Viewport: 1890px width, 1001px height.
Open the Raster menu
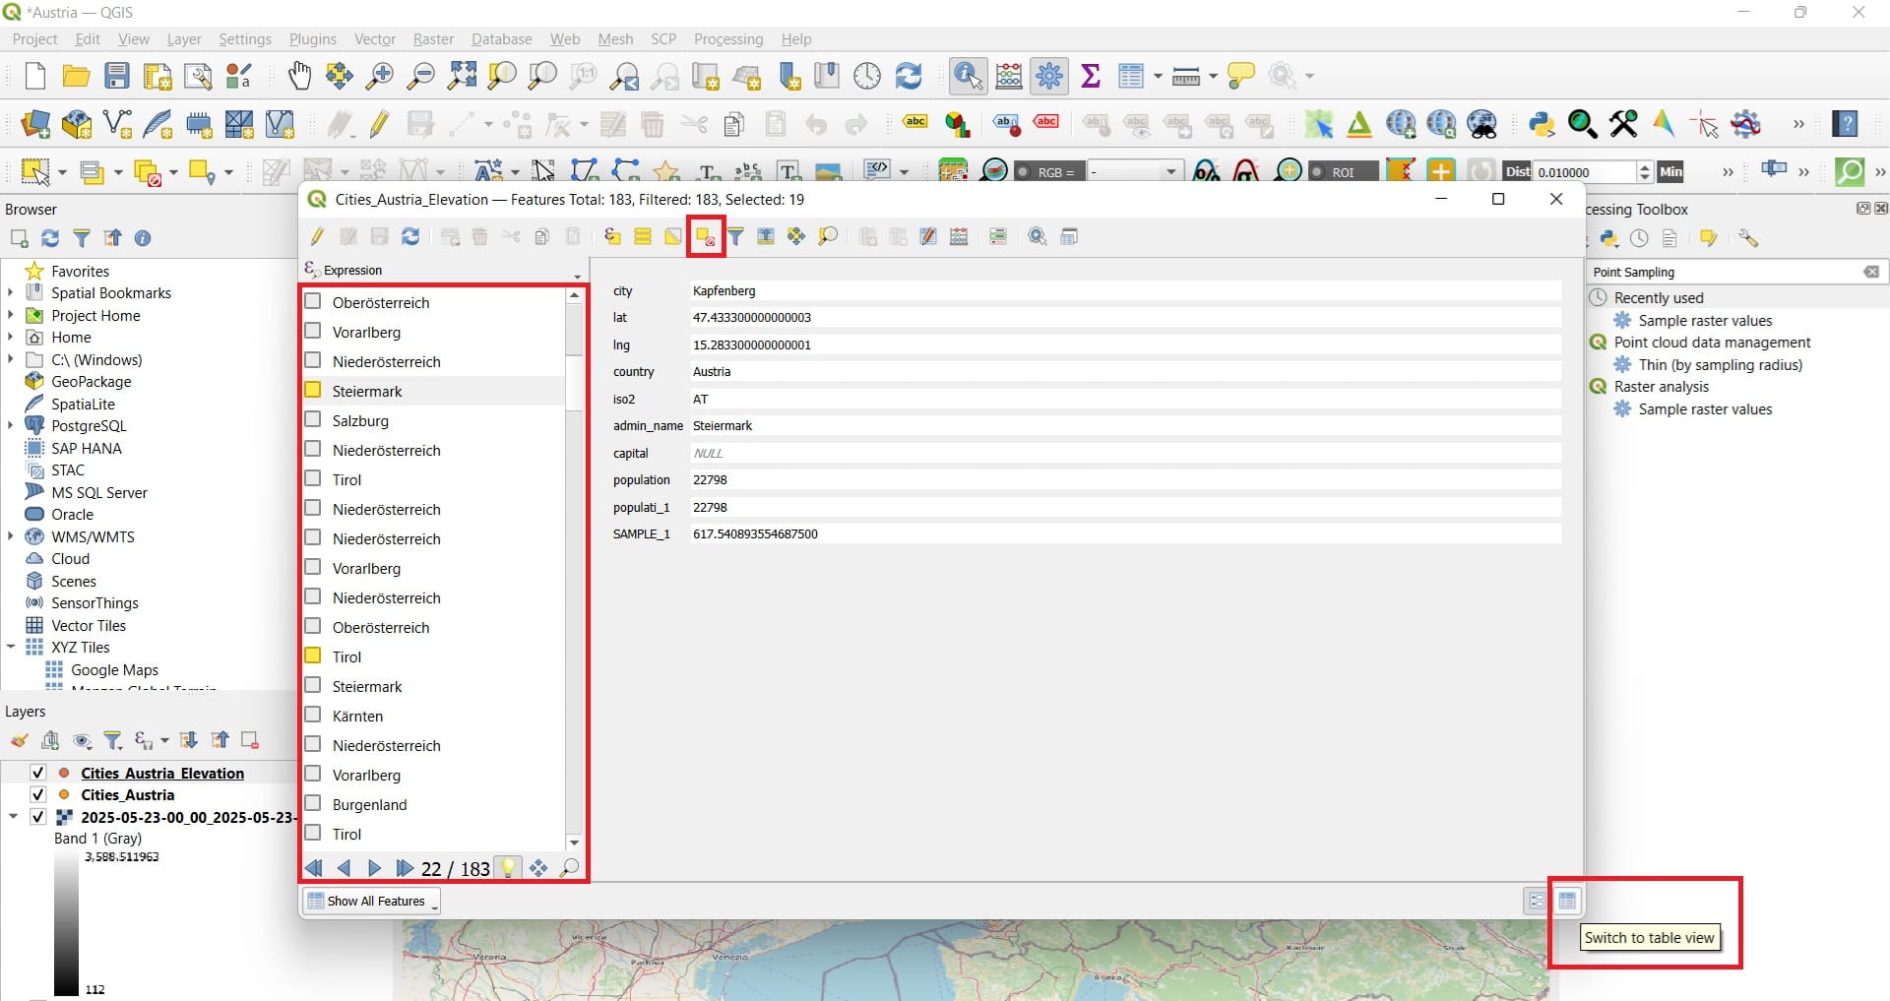433,39
